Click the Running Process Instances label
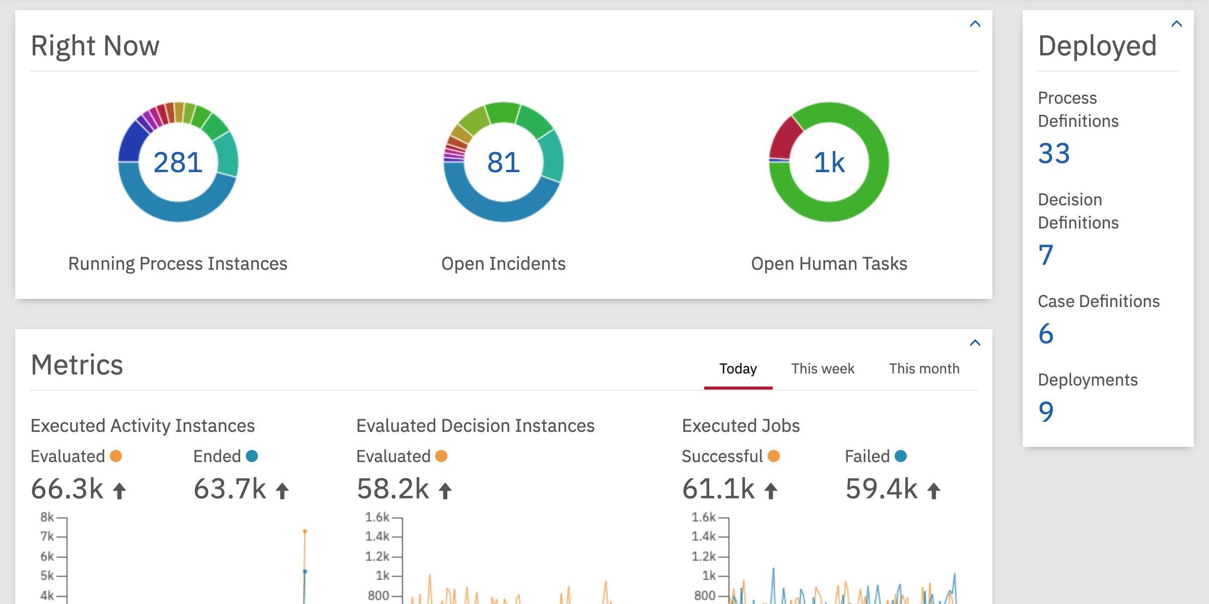 coord(178,264)
